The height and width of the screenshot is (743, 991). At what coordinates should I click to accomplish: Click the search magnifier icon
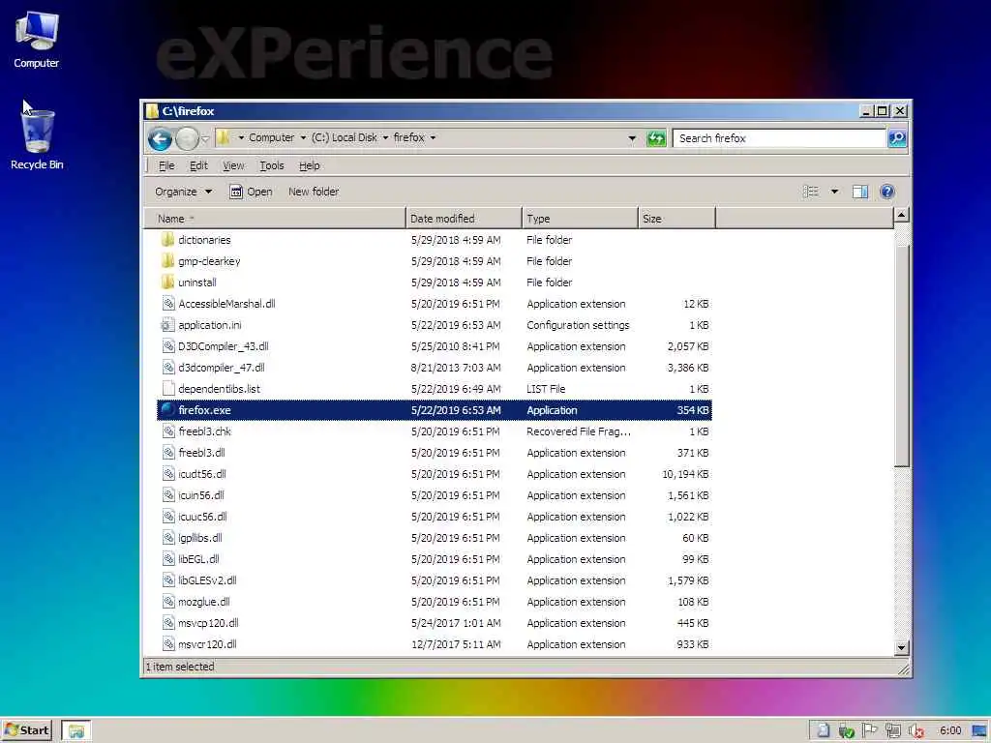click(x=897, y=137)
